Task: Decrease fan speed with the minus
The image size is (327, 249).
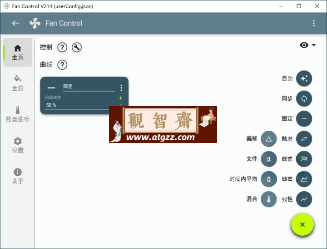Action: (x=120, y=105)
